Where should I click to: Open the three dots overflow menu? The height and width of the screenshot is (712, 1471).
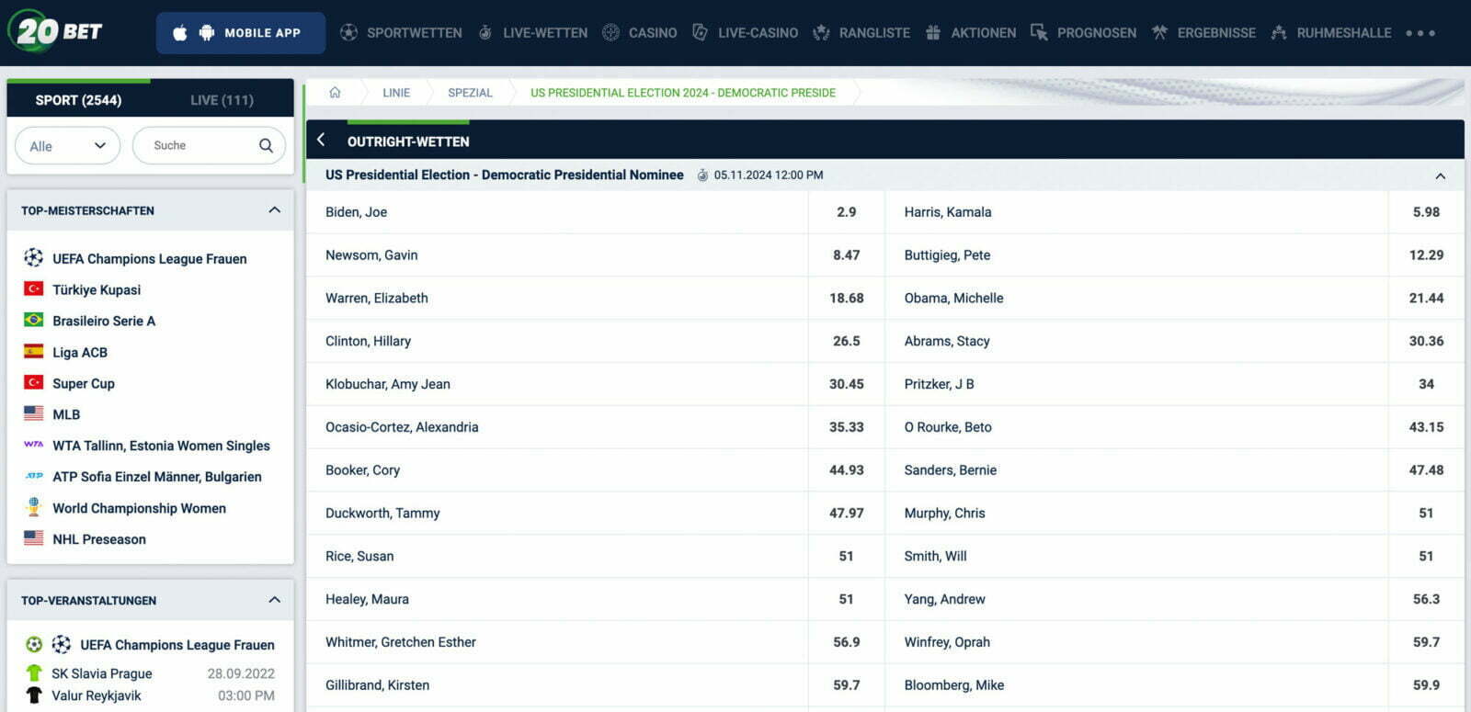coord(1420,33)
